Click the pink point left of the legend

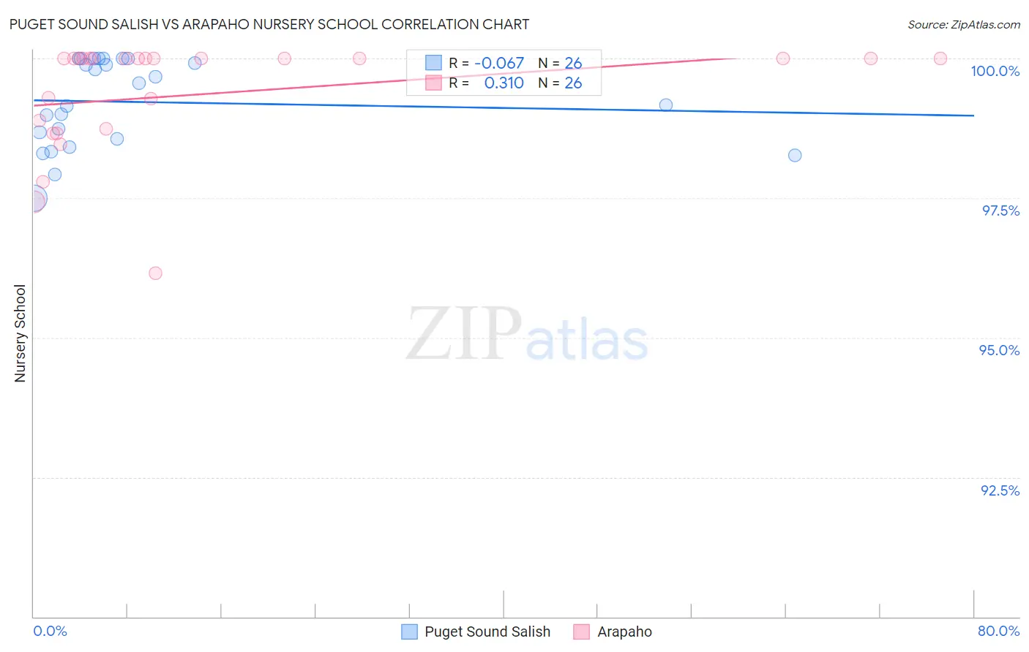pyautogui.click(x=359, y=58)
